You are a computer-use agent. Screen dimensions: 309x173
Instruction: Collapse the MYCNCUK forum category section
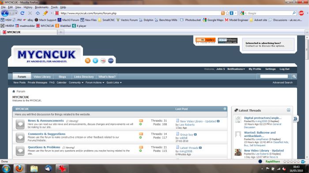click(225, 109)
